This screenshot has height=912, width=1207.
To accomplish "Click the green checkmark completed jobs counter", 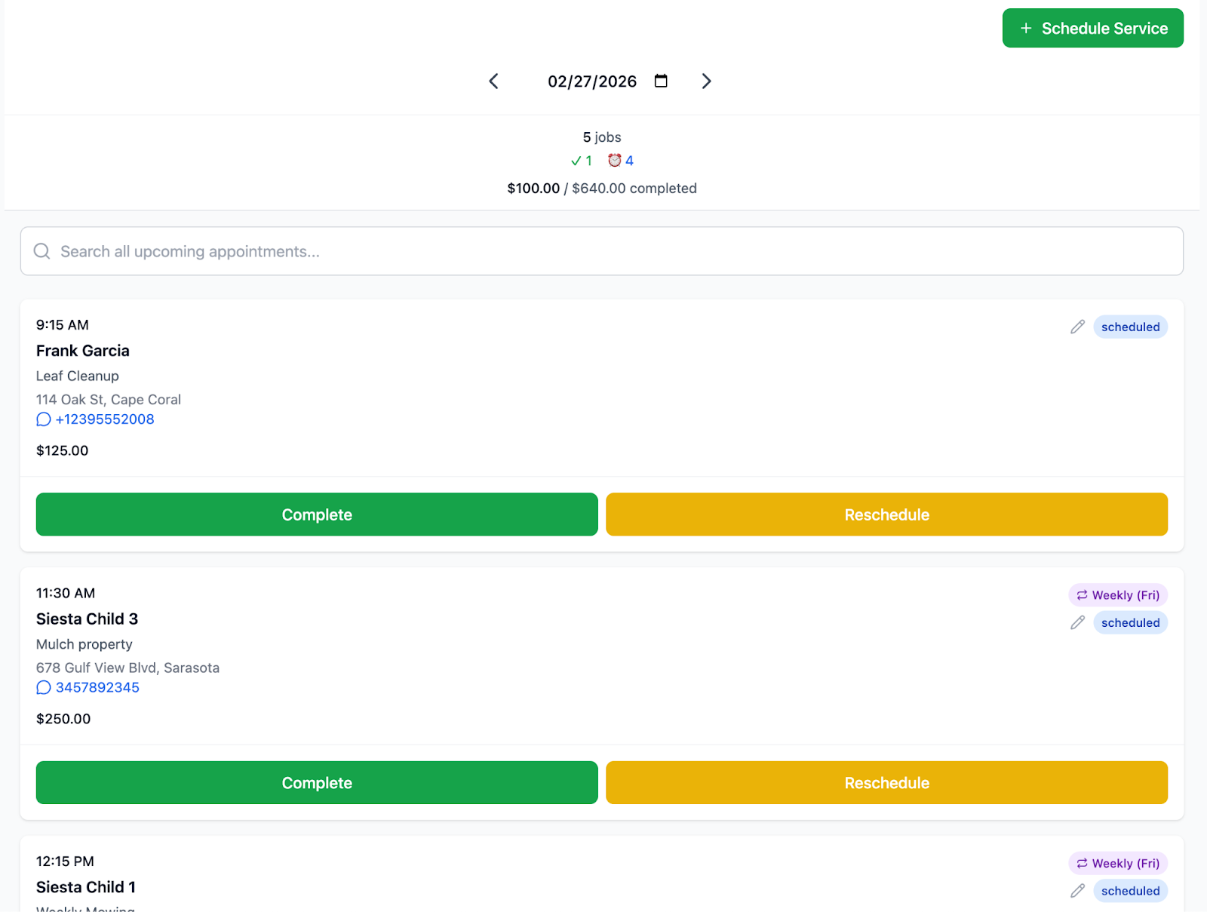I will (580, 161).
